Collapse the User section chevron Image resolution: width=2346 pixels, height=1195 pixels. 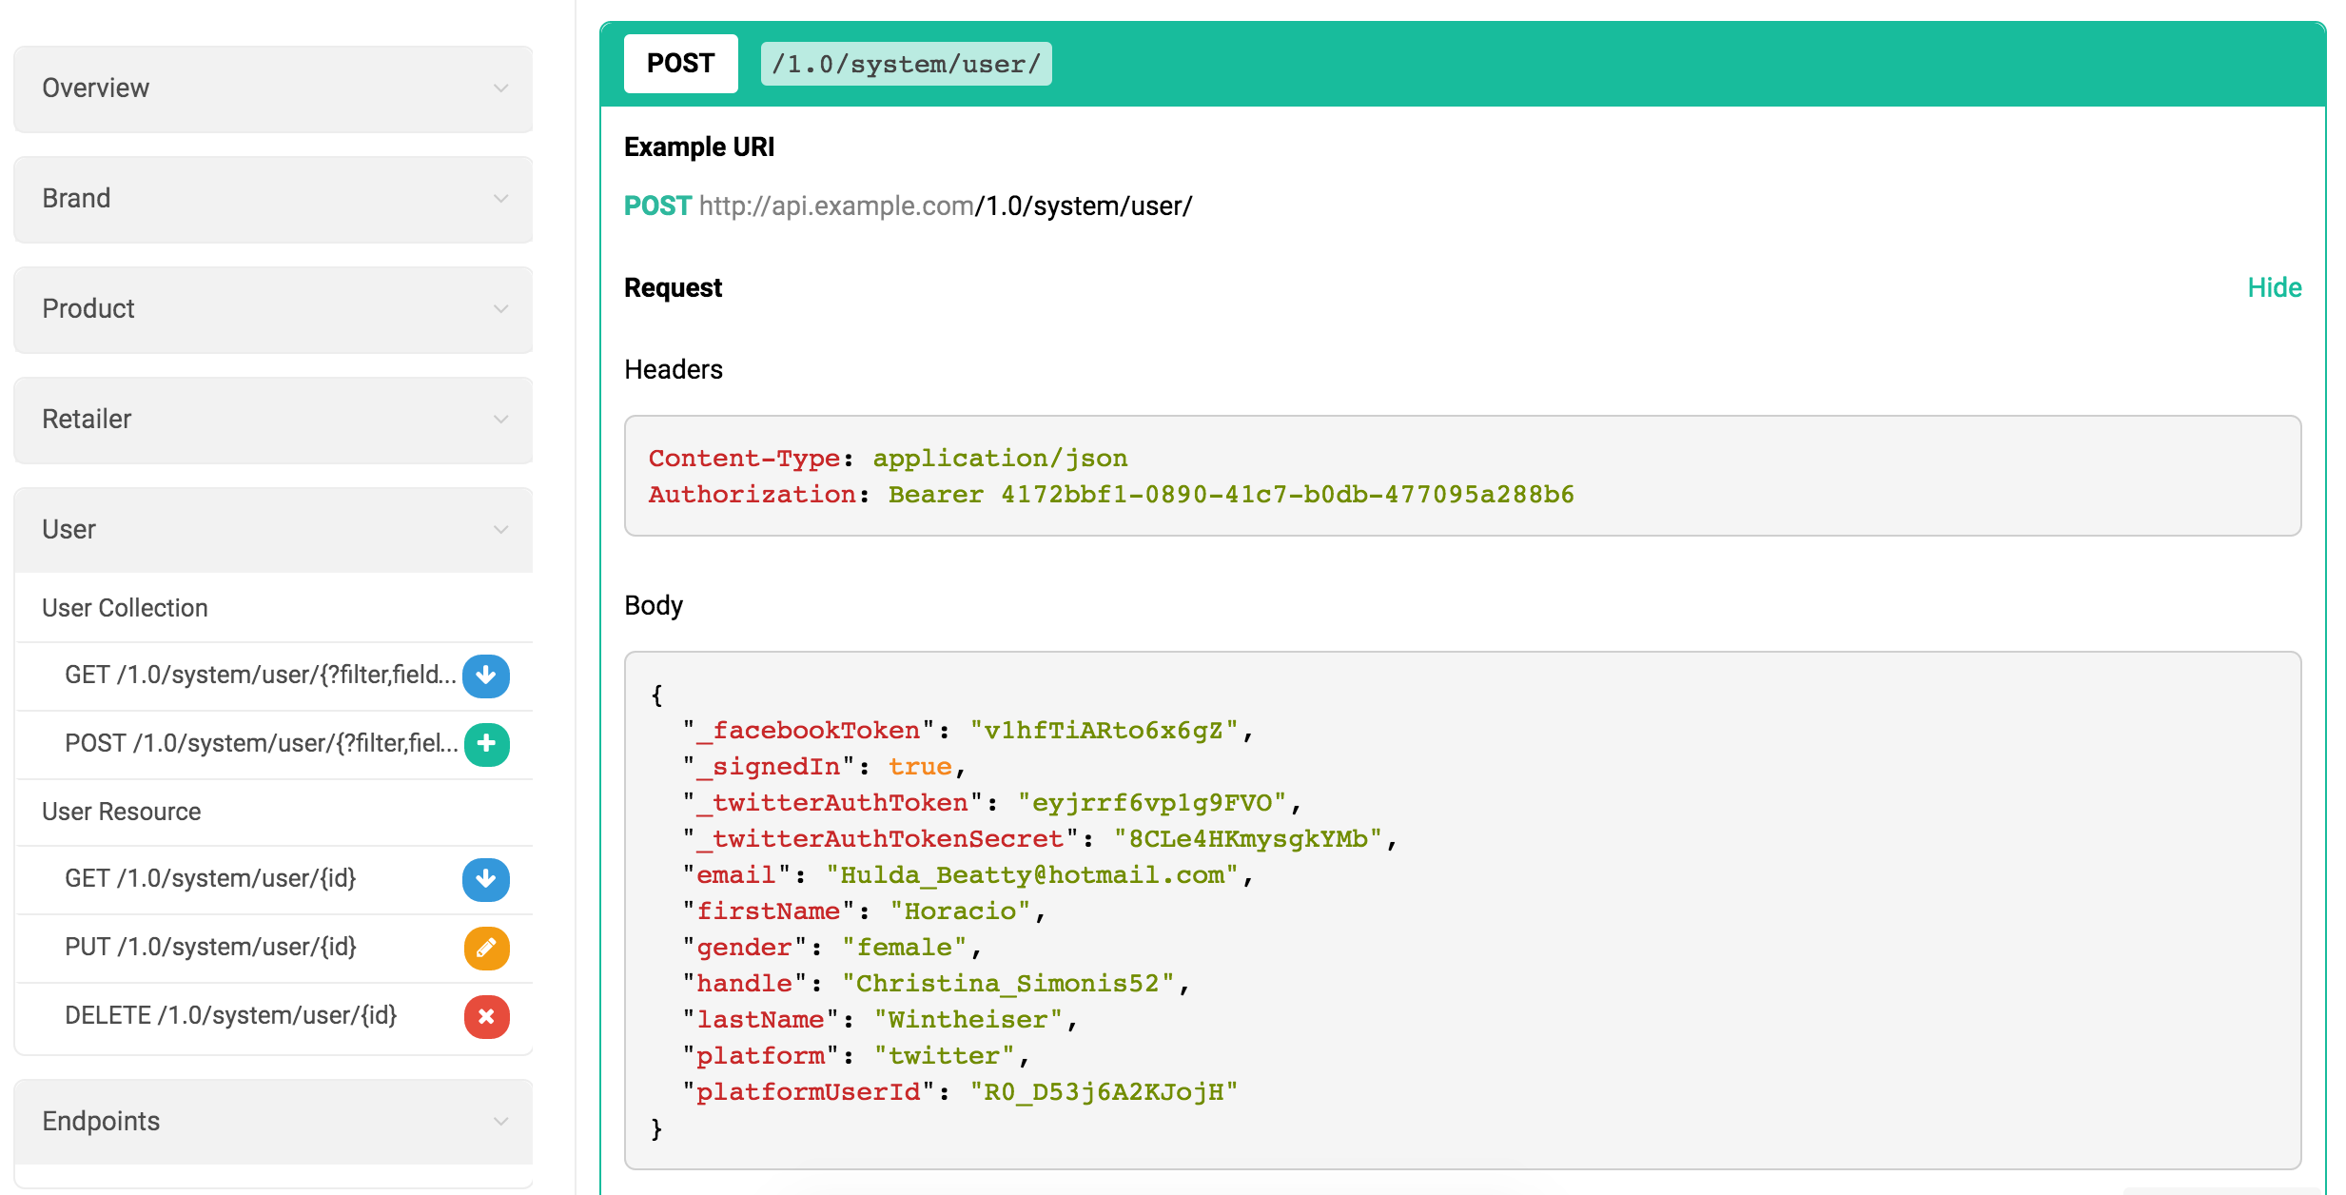click(x=500, y=530)
